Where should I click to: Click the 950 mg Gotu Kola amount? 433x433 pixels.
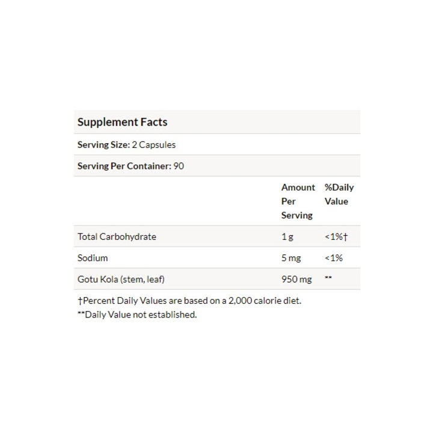coord(296,279)
